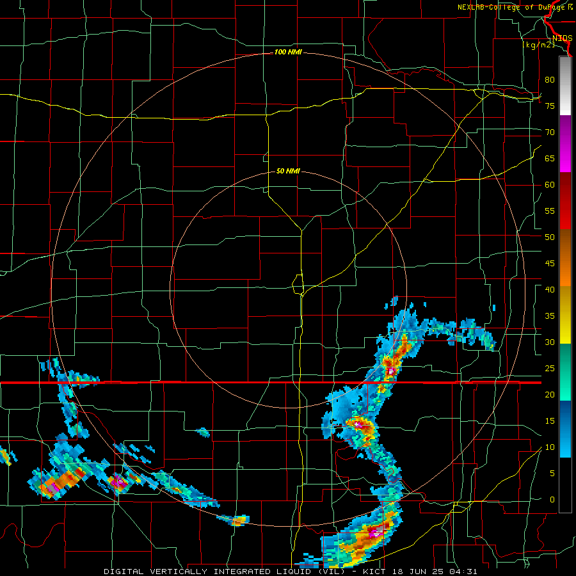Click the legend value "10"
Image resolution: width=576 pixels, height=576 pixels.
coord(550,447)
